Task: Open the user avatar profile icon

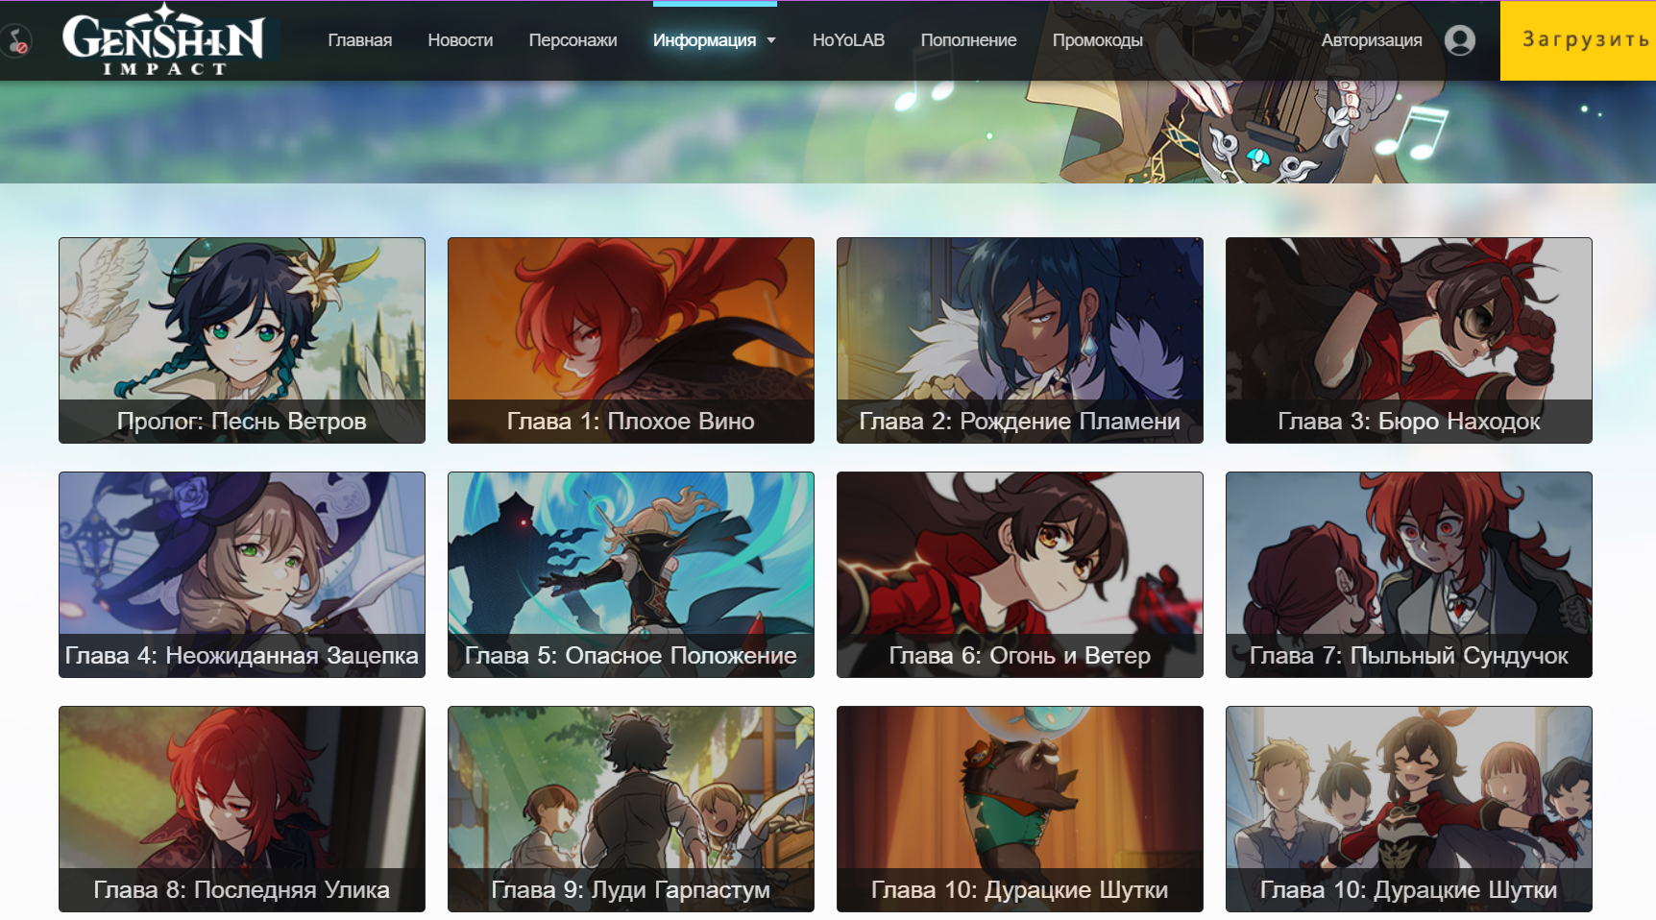Action: pos(1459,40)
